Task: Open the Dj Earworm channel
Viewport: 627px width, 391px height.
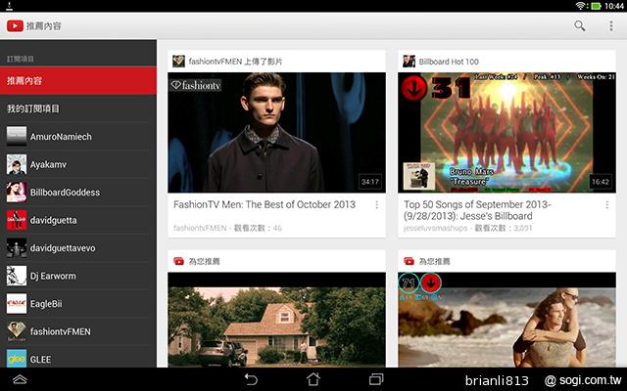Action: [78, 276]
